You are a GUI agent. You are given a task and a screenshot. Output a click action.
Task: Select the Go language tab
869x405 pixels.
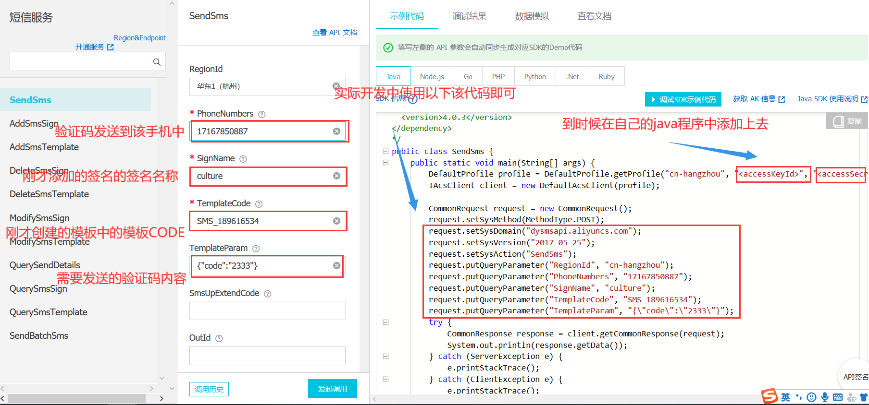(x=468, y=77)
